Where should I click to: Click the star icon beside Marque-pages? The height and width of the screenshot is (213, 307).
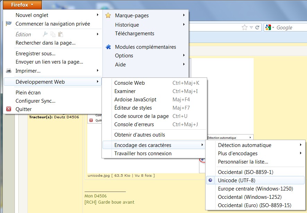coord(108,15)
